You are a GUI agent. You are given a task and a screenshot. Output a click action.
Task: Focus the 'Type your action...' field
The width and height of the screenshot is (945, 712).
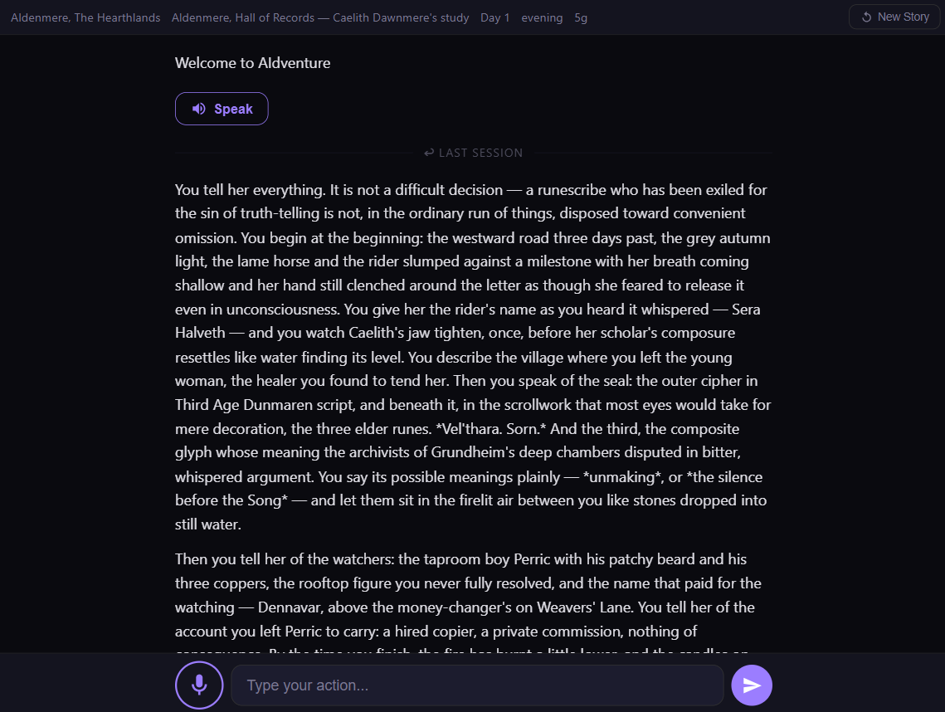477,685
